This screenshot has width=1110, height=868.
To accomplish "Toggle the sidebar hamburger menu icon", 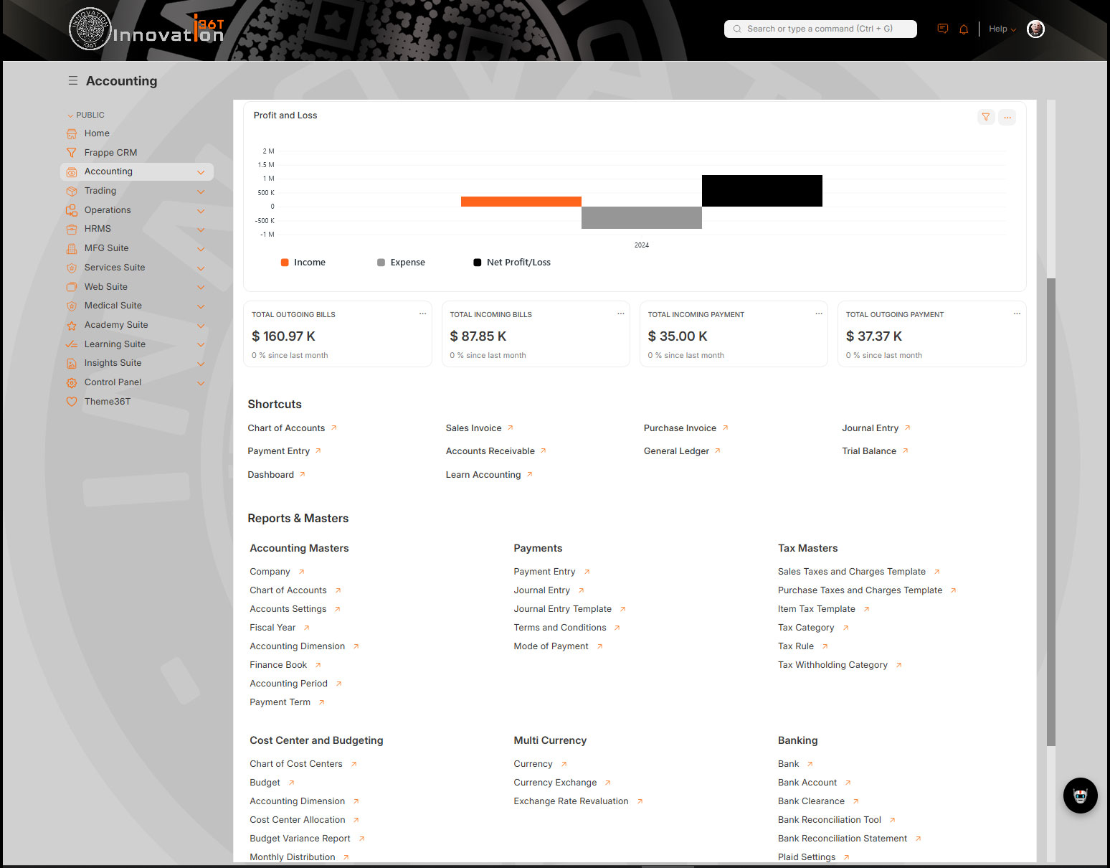I will coord(73,81).
